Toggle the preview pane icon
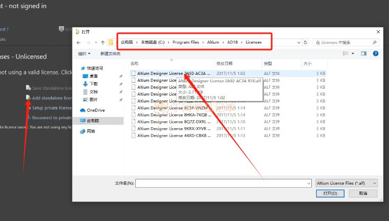The height and width of the screenshot is (221, 389). click(x=364, y=53)
